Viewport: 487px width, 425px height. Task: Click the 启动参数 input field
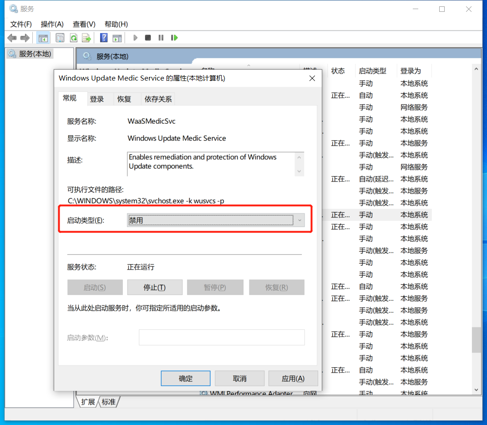222,338
